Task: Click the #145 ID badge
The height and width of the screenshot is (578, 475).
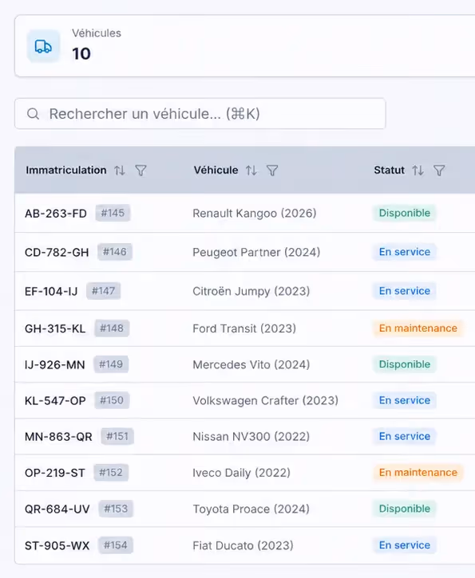Action: (113, 213)
